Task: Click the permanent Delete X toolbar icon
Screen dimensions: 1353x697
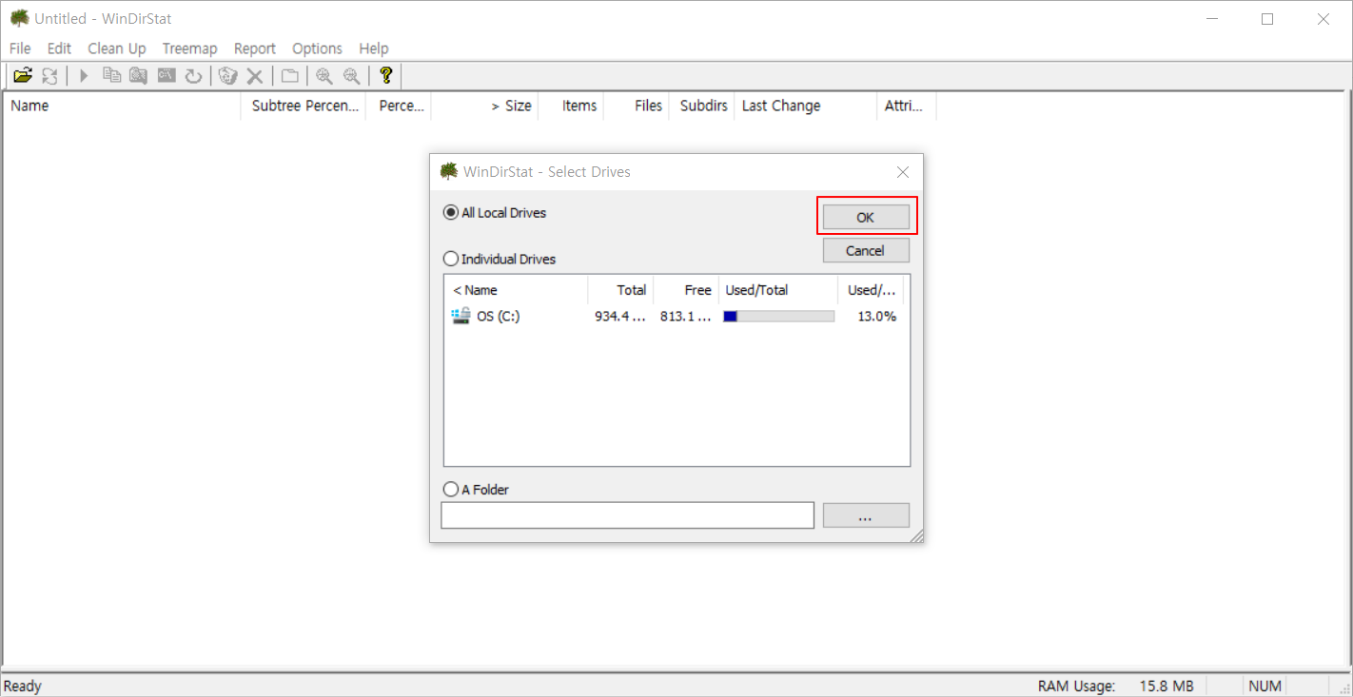Action: click(x=255, y=76)
